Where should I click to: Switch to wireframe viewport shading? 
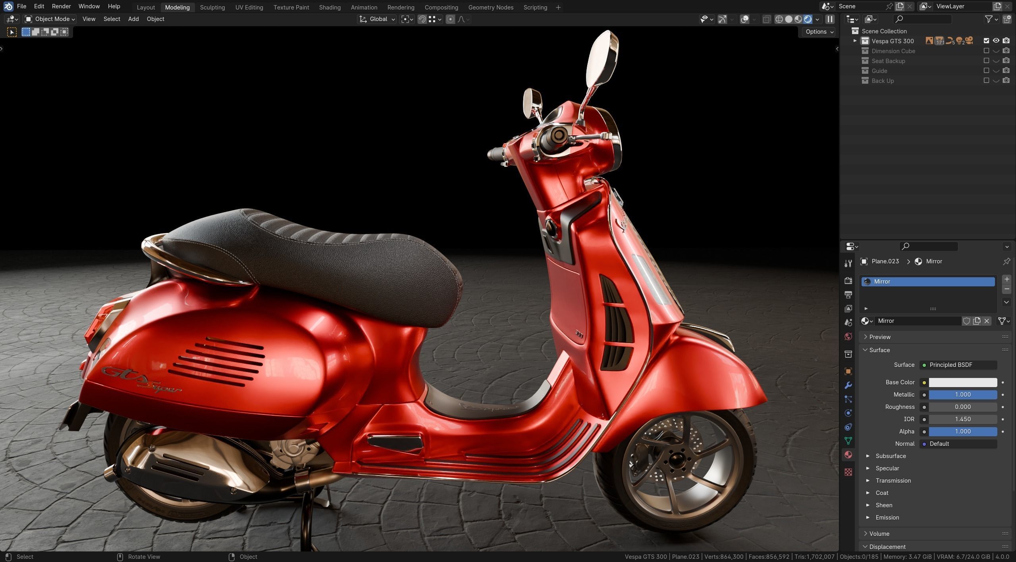coord(779,19)
